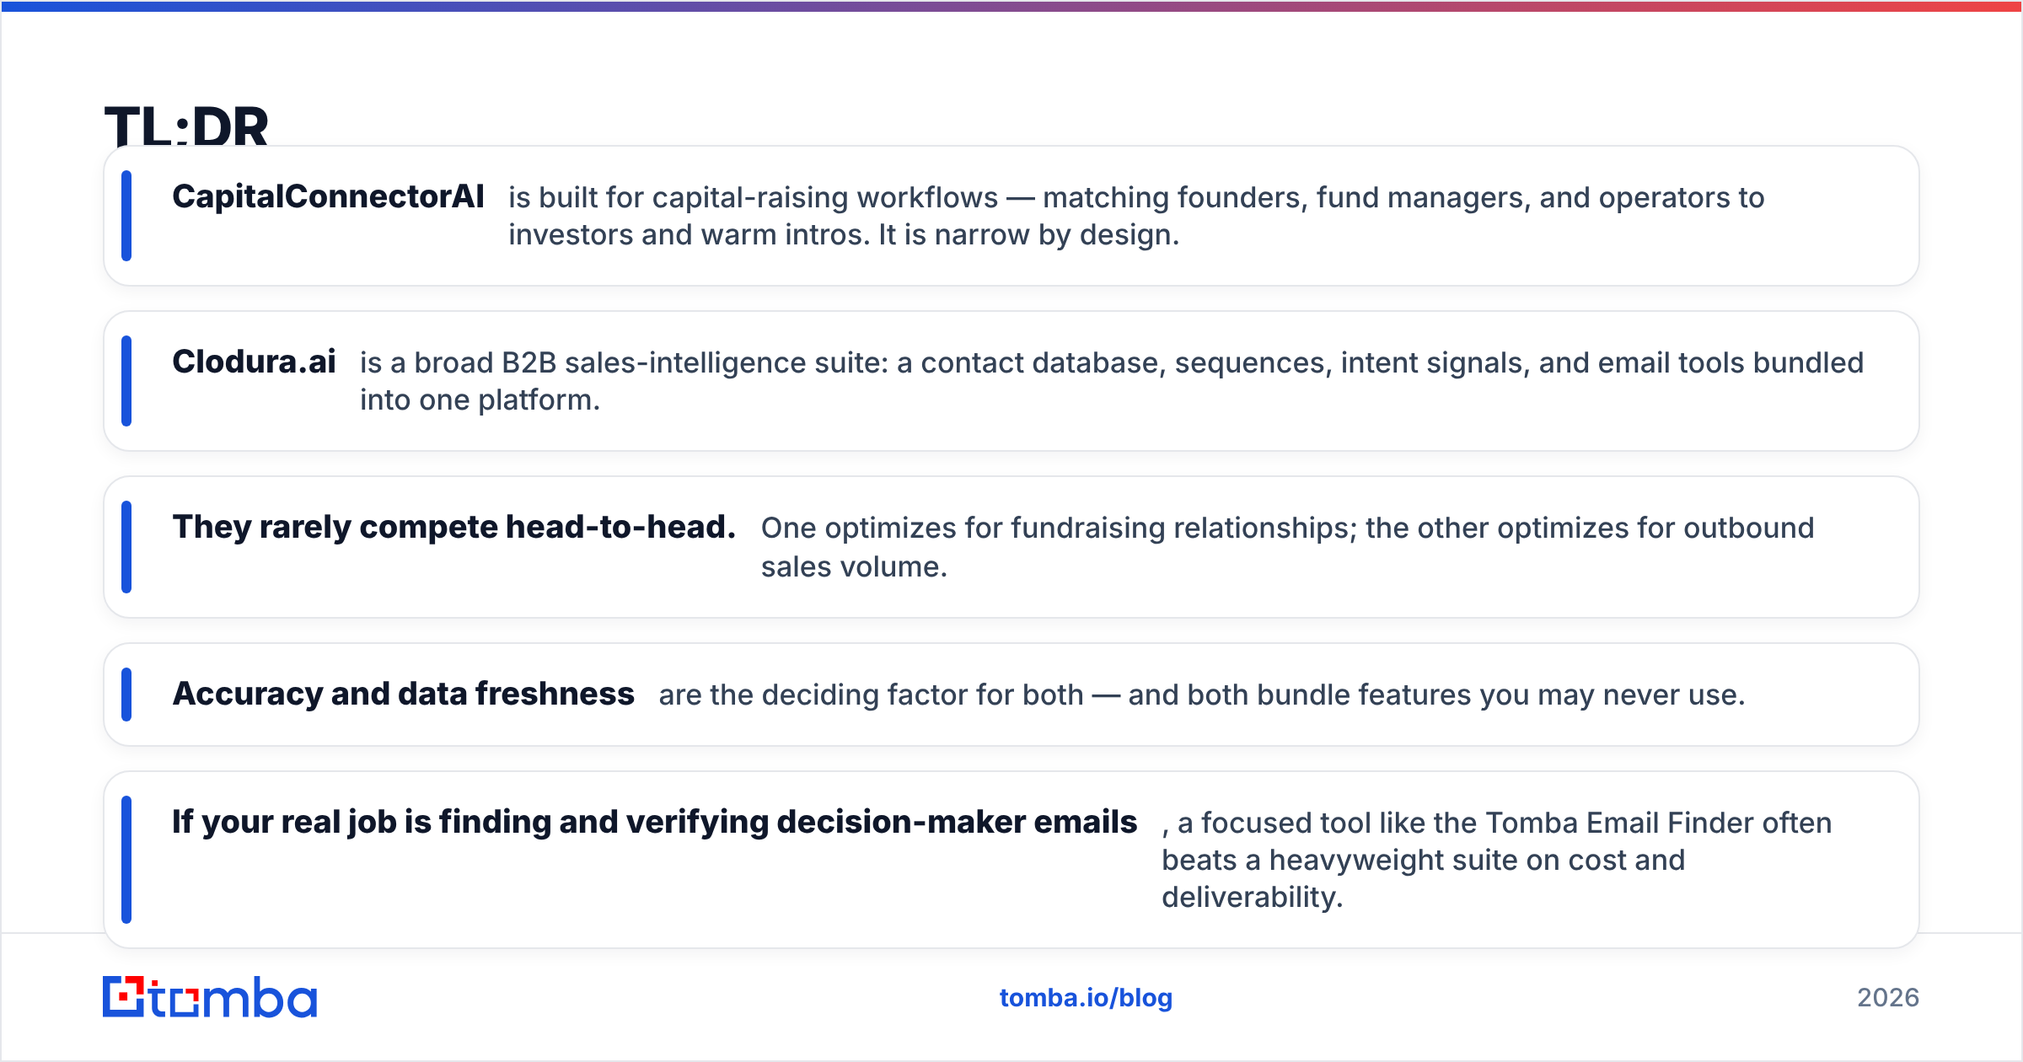Viewport: 2023px width, 1062px height.
Task: Click the Tomba logo icon
Action: pos(210,997)
